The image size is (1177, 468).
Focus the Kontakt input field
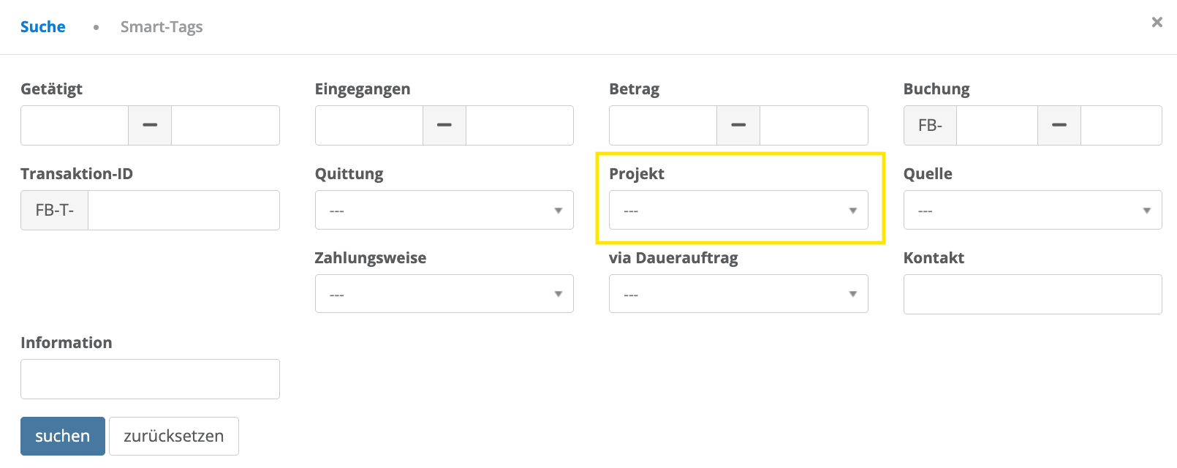click(1032, 295)
